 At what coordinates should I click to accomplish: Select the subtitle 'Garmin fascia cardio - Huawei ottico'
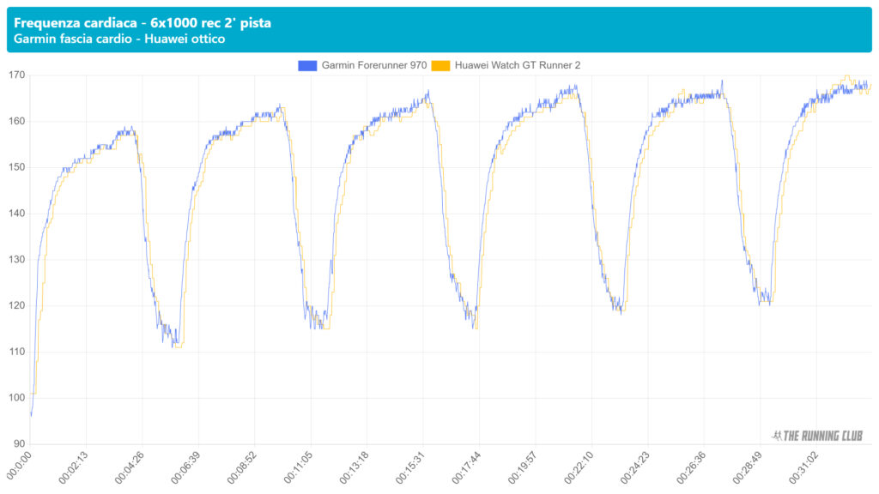click(x=120, y=39)
